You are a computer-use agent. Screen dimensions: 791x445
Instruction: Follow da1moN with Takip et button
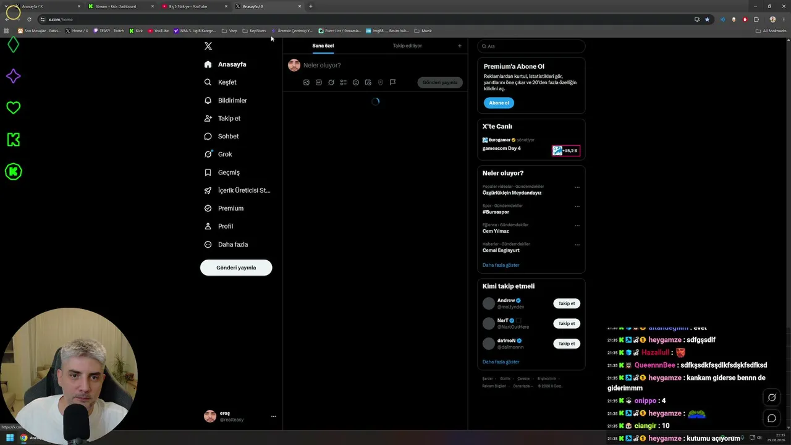(567, 344)
